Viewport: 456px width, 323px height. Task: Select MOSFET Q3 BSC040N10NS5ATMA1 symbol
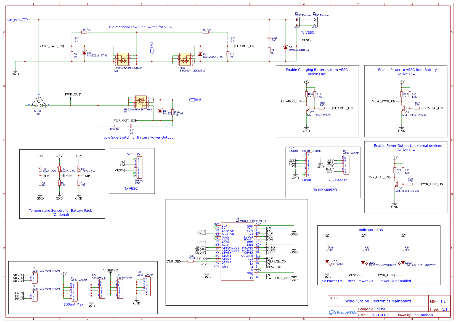click(x=123, y=59)
